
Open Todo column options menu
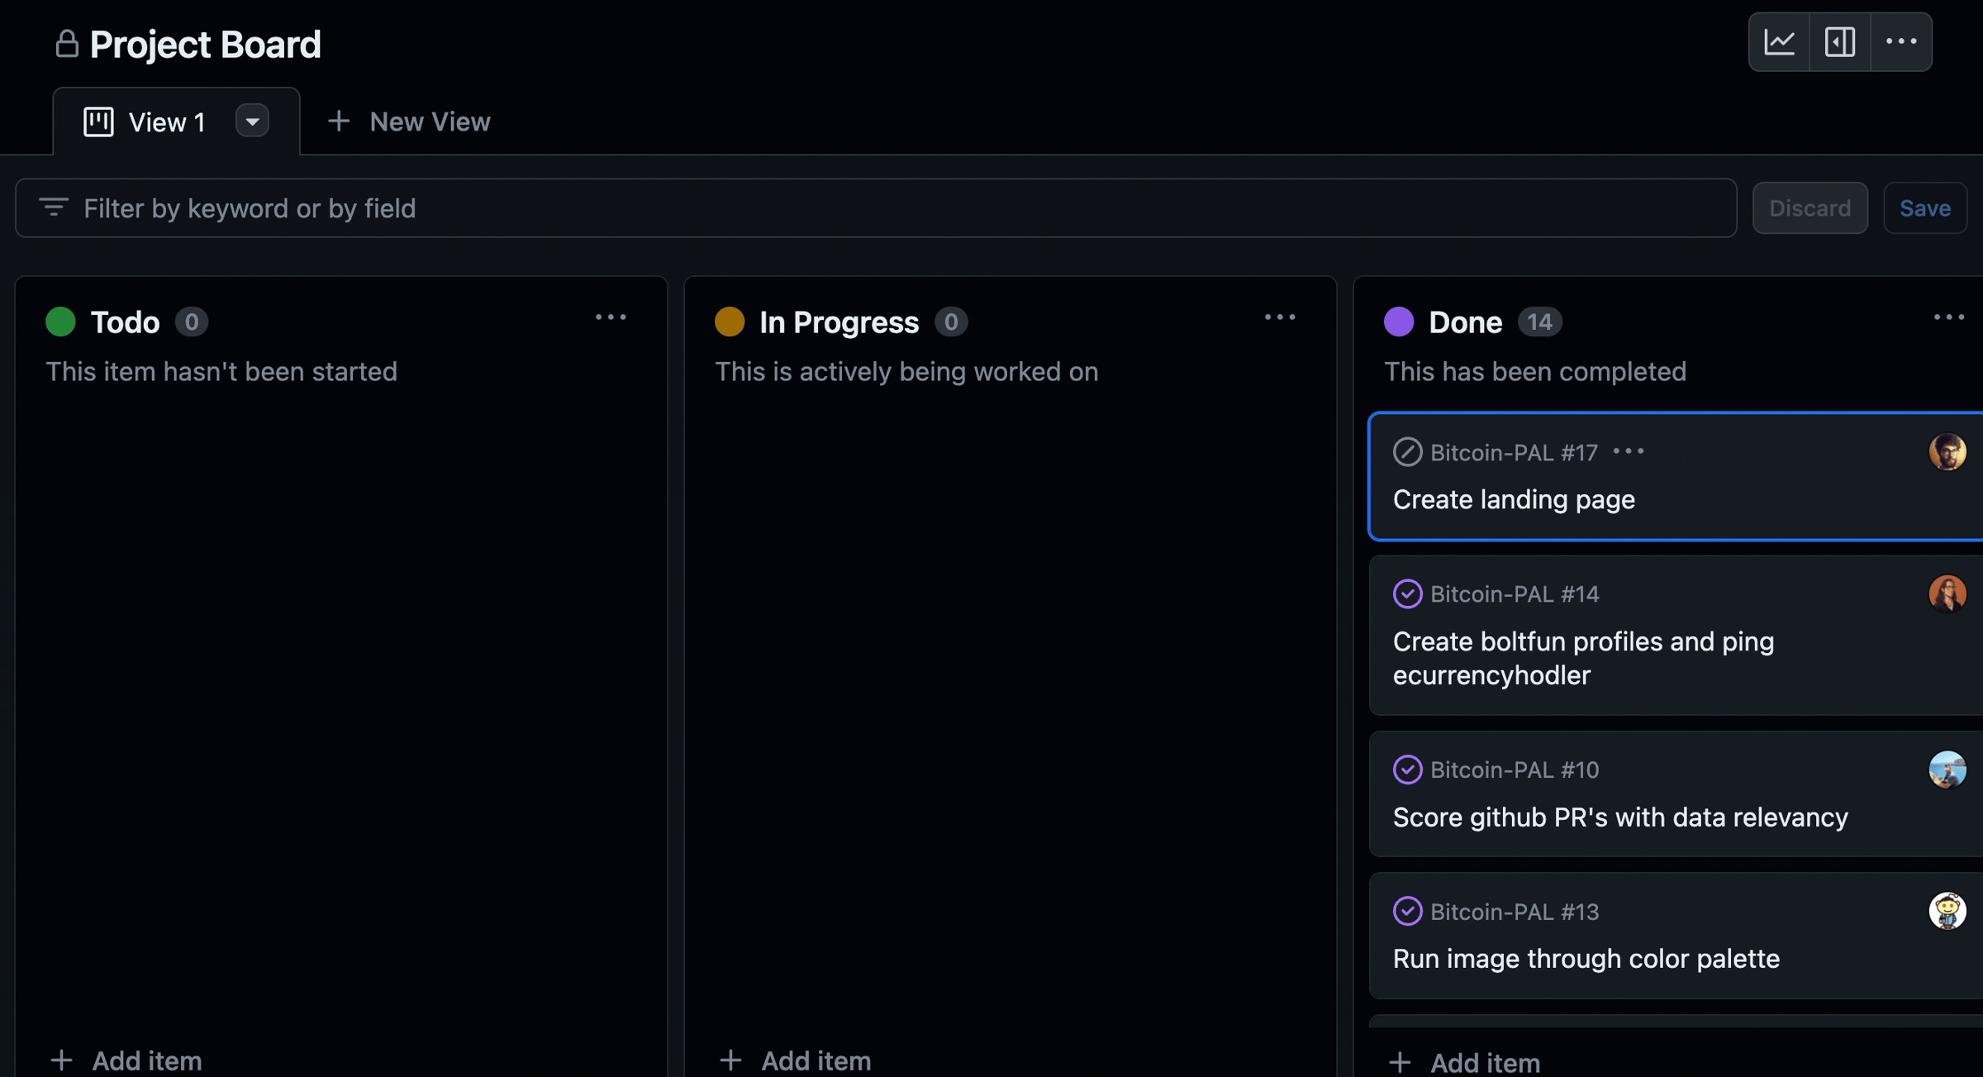[611, 317]
